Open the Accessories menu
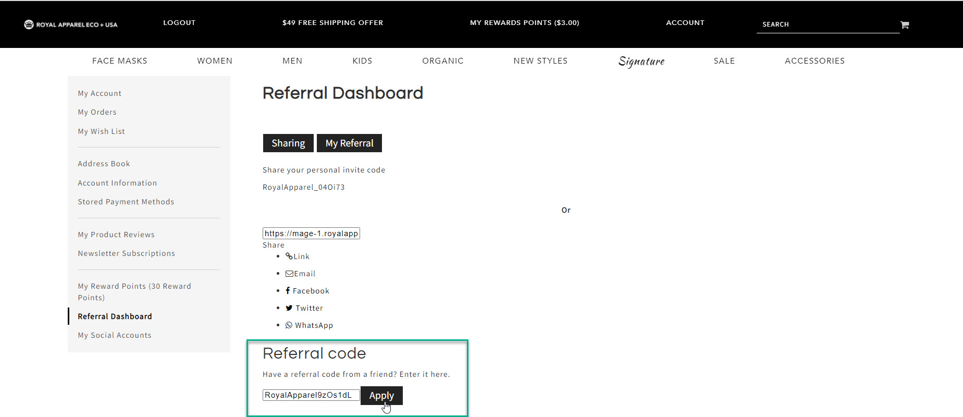The image size is (963, 417). click(x=815, y=61)
